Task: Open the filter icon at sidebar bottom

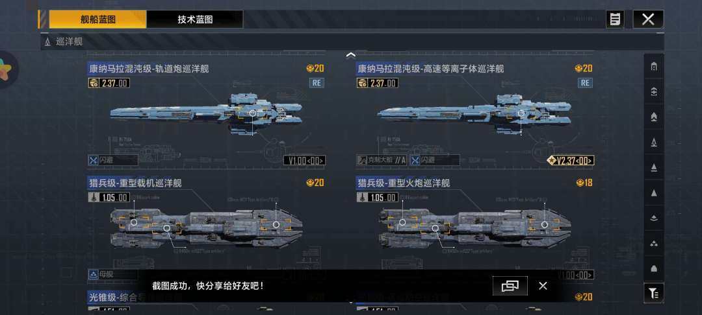Action: [654, 293]
